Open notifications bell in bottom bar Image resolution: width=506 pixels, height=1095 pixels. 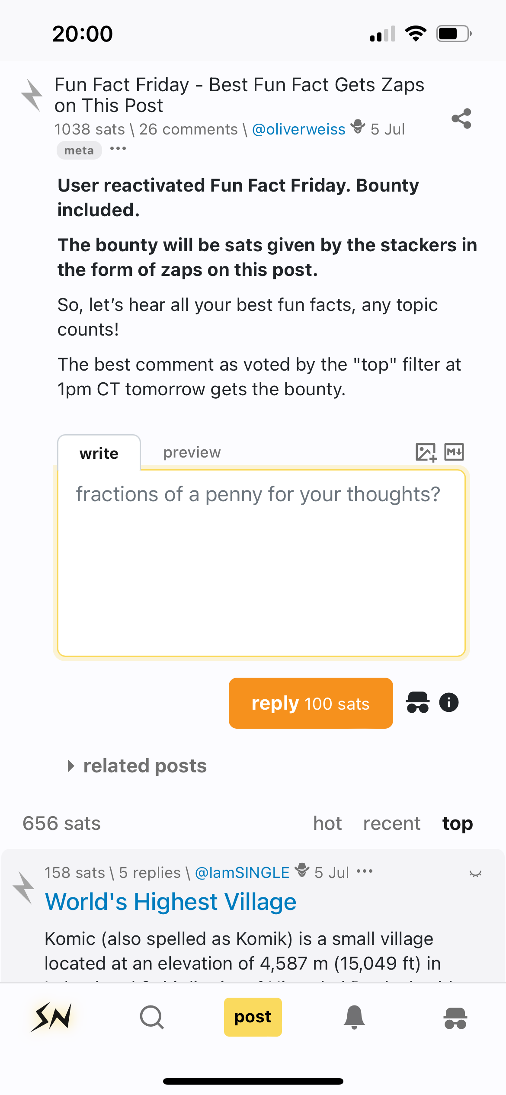point(354,1017)
